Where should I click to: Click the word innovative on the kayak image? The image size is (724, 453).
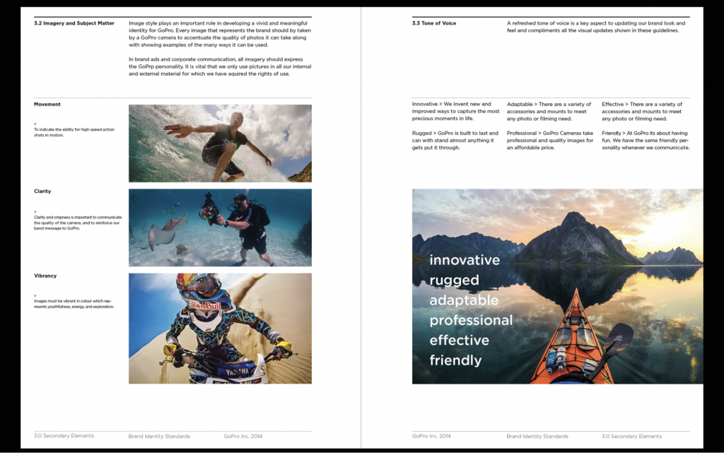point(463,259)
